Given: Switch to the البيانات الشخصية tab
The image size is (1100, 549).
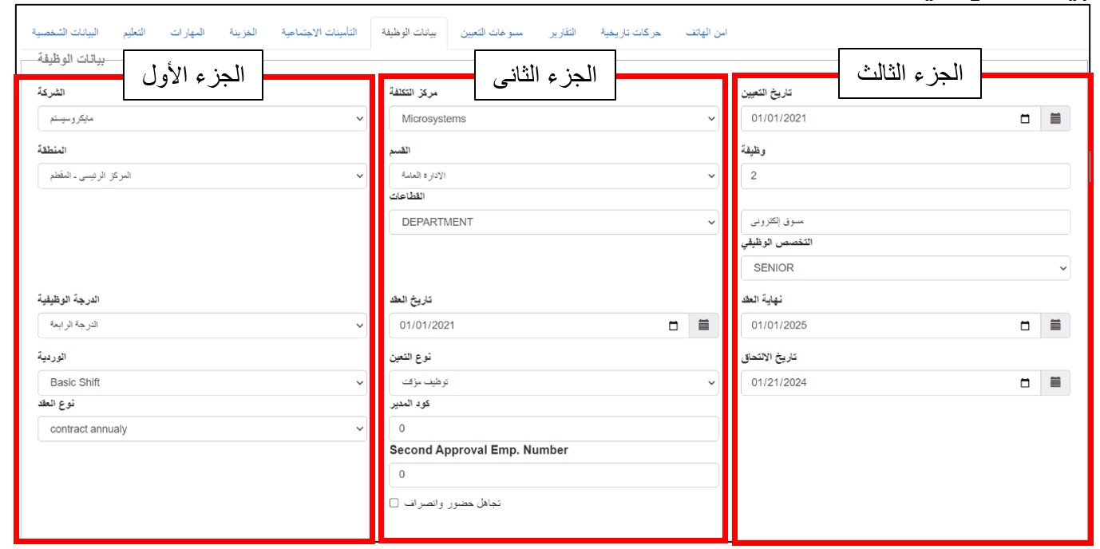Looking at the screenshot, I should (65, 33).
